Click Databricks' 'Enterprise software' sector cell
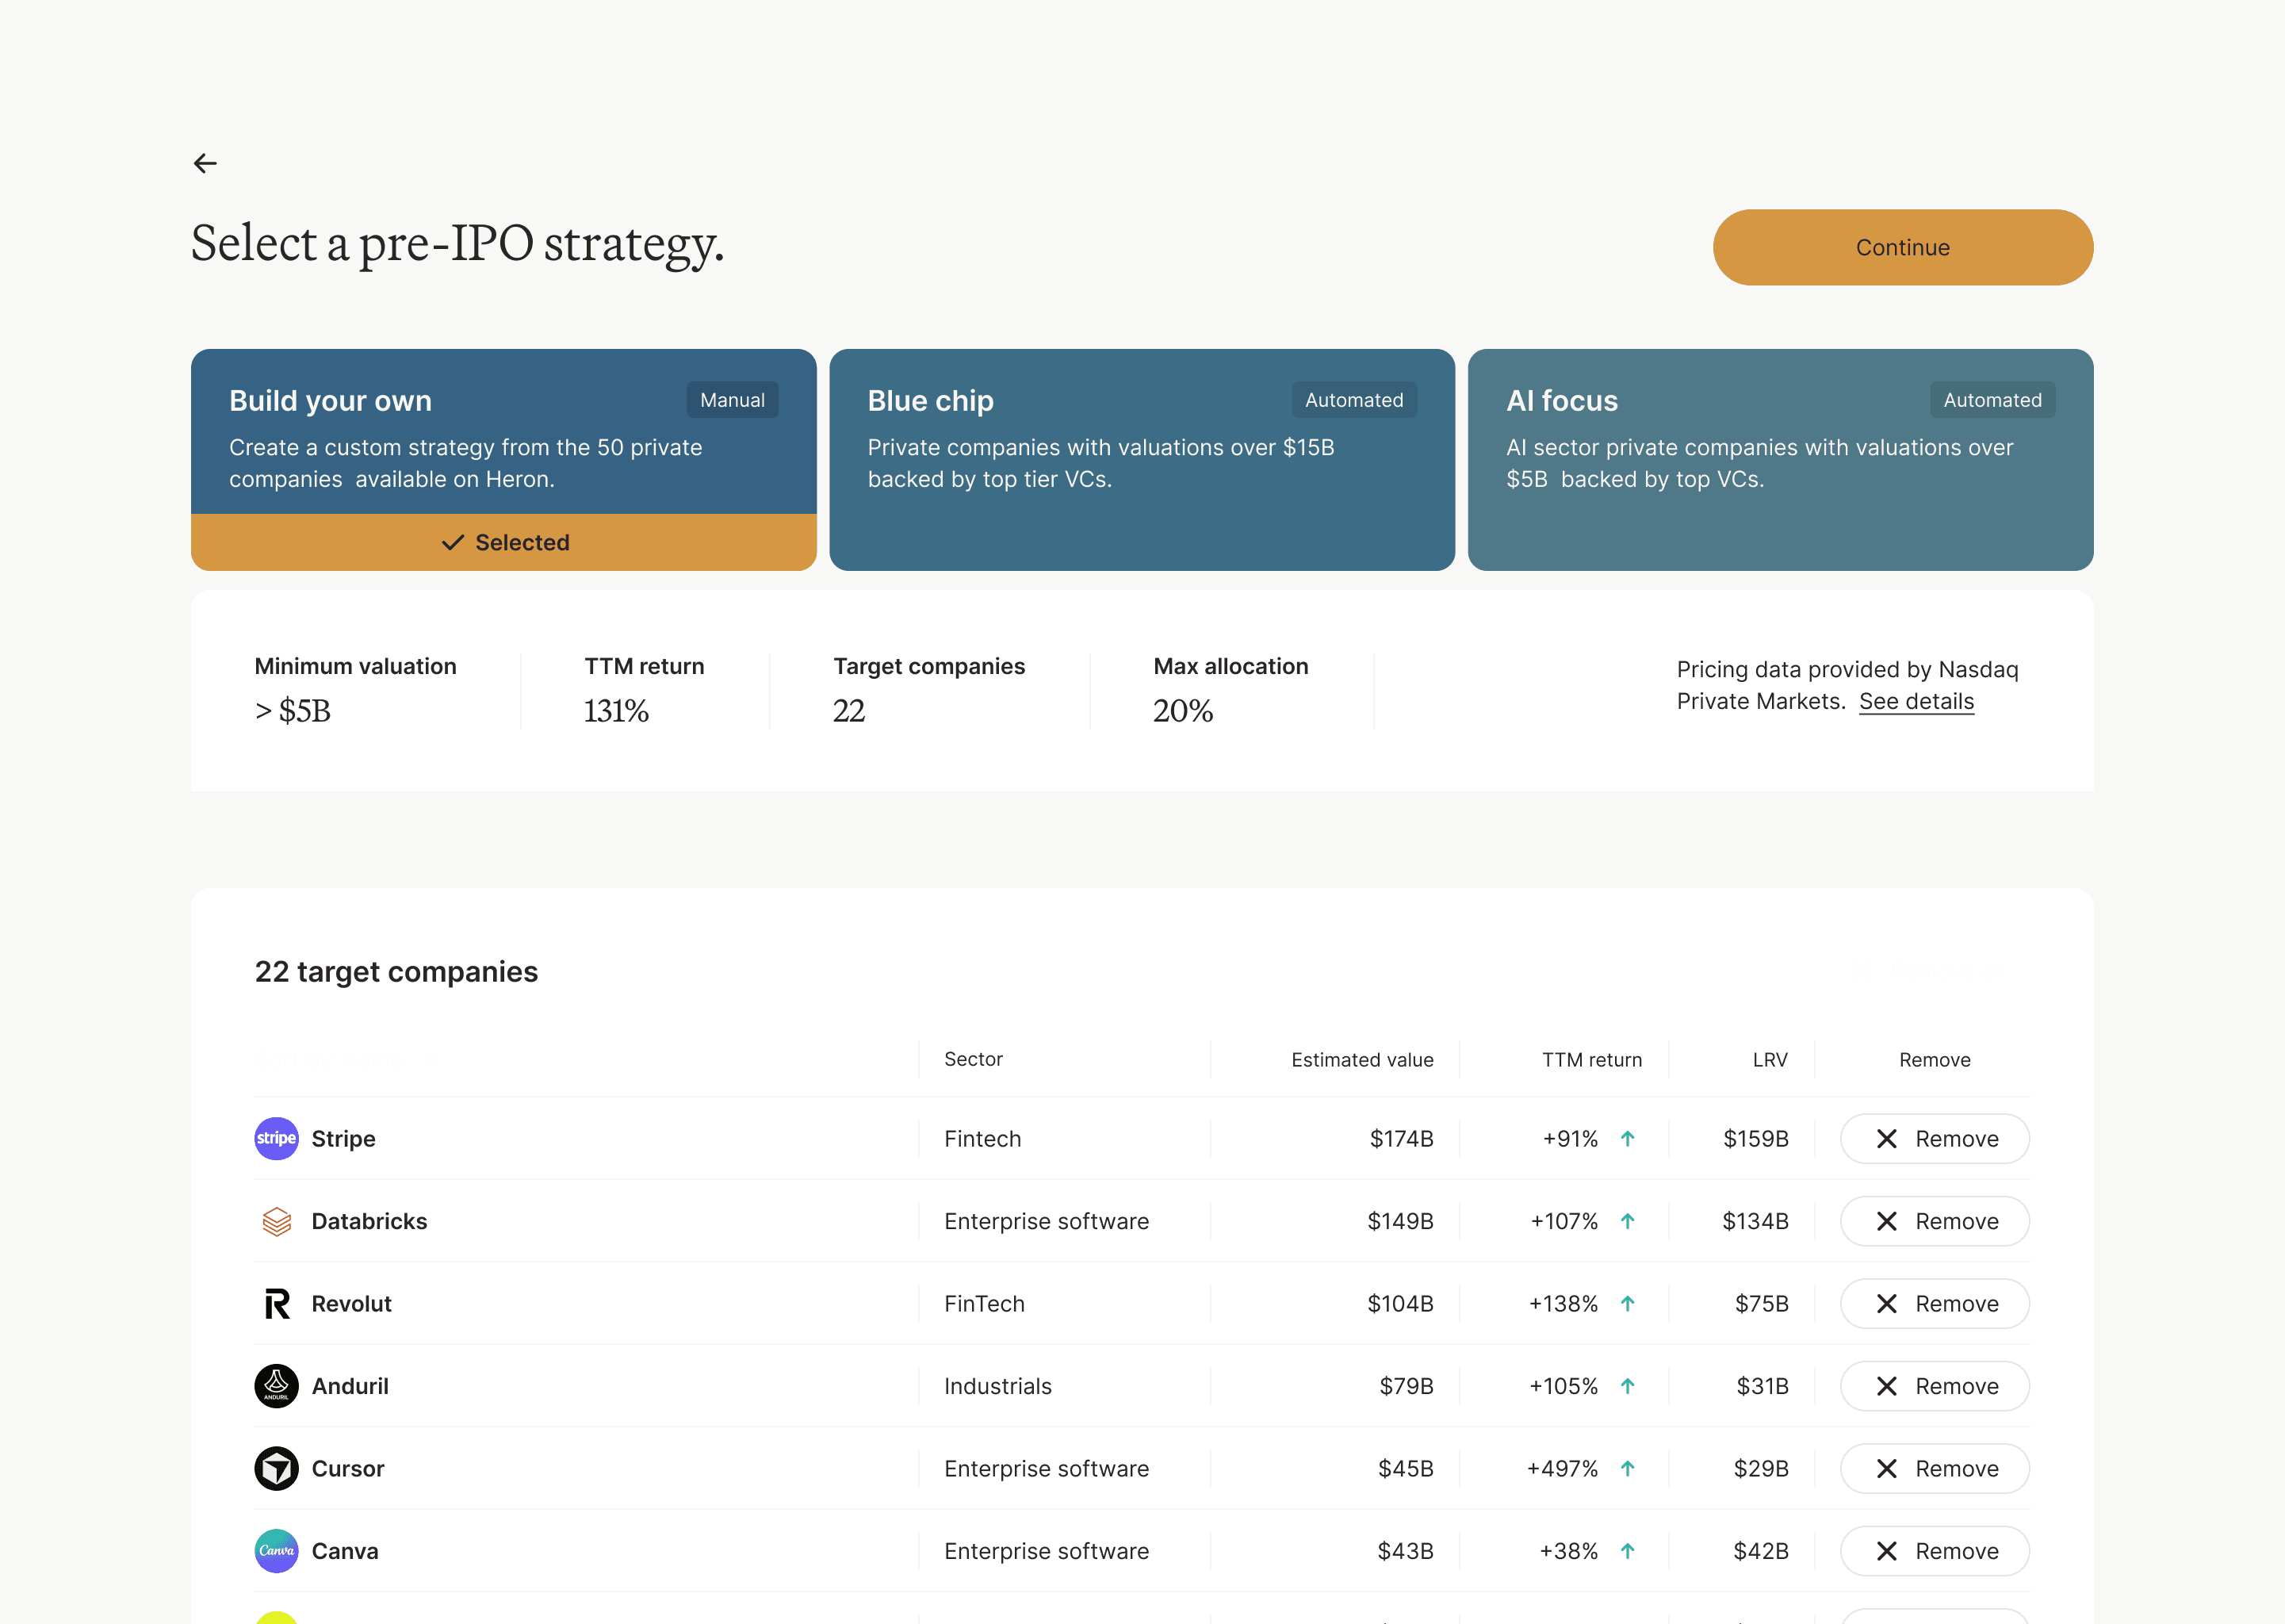Screen dimensions: 2285x1624 coord(1047,1221)
